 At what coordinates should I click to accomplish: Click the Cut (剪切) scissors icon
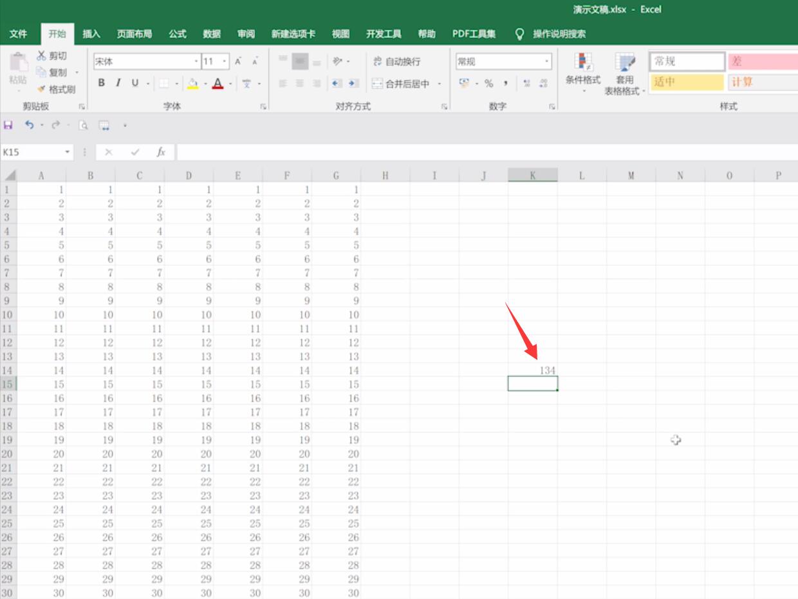tap(42, 56)
